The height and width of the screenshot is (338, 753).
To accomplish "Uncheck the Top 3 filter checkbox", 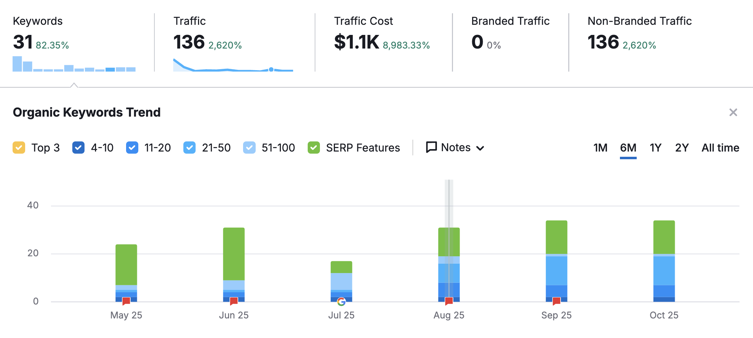I will point(19,148).
